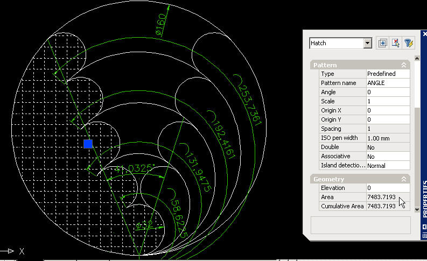
Task: Click the Scale value field
Action: [388, 101]
